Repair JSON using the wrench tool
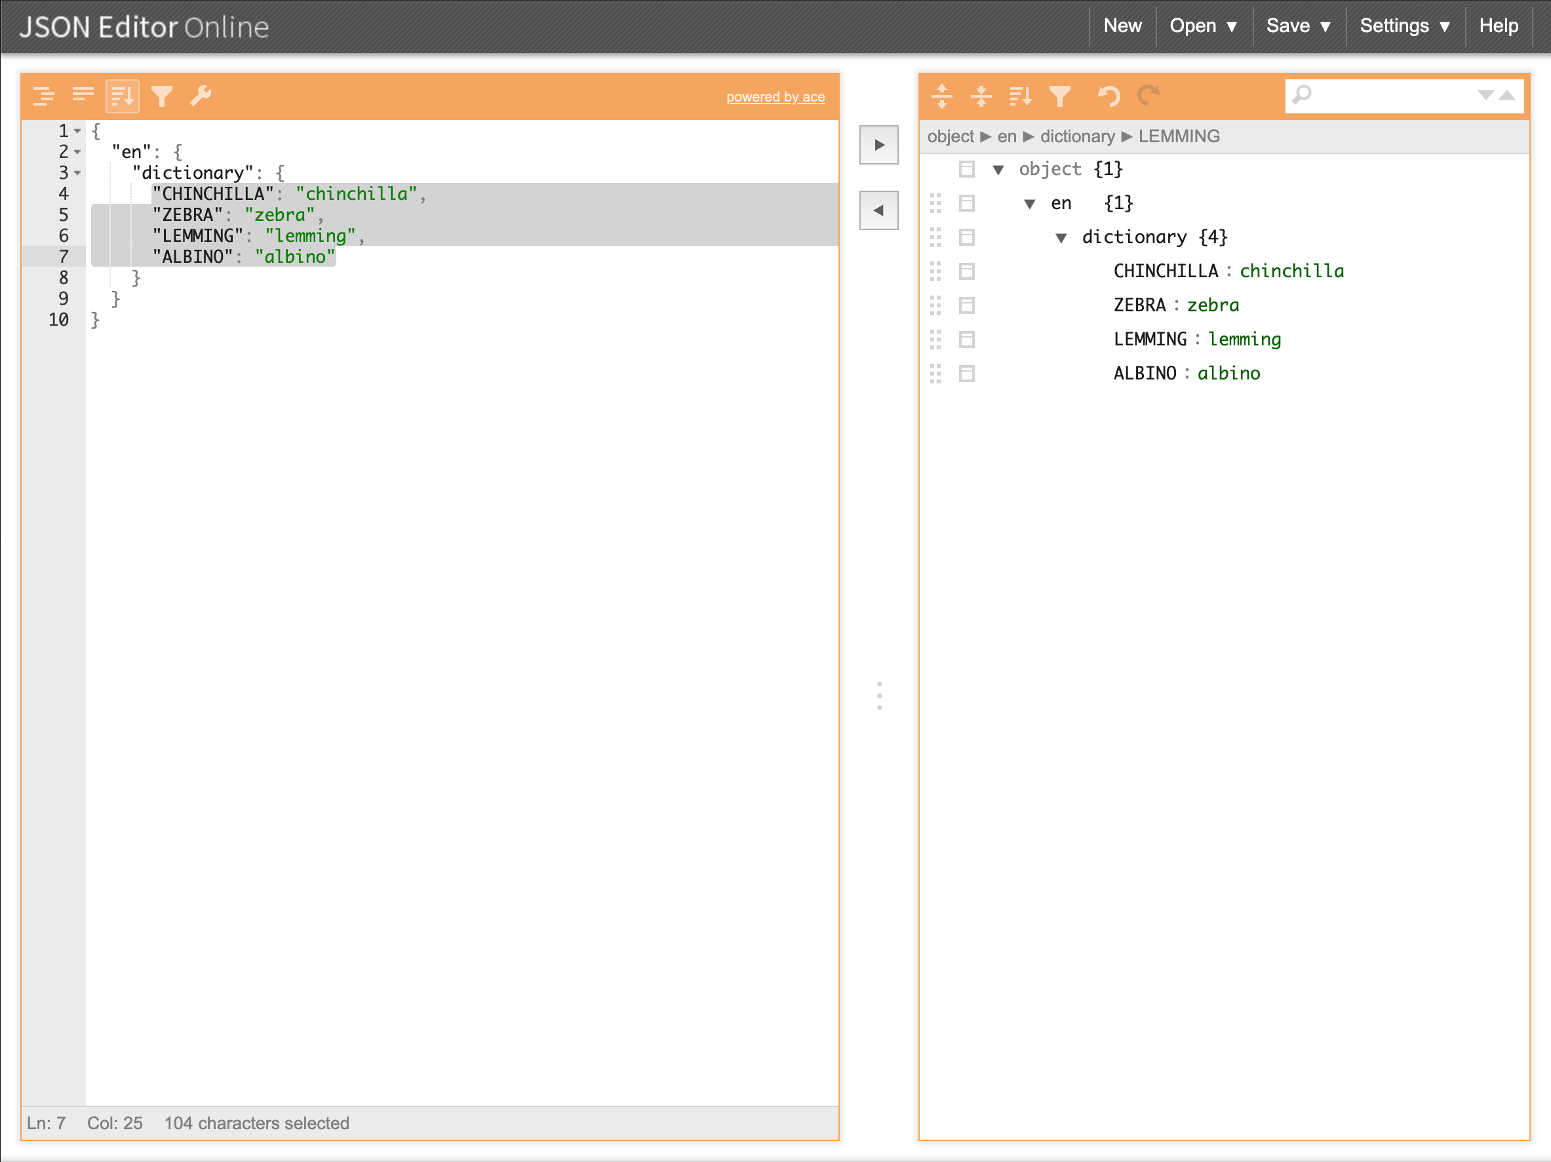Screen dimensions: 1551x1162 coord(201,95)
